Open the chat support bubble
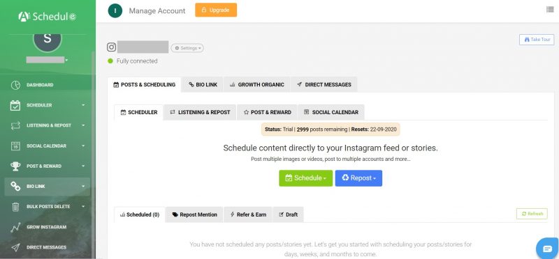The height and width of the screenshot is (259, 559). pyautogui.click(x=548, y=249)
